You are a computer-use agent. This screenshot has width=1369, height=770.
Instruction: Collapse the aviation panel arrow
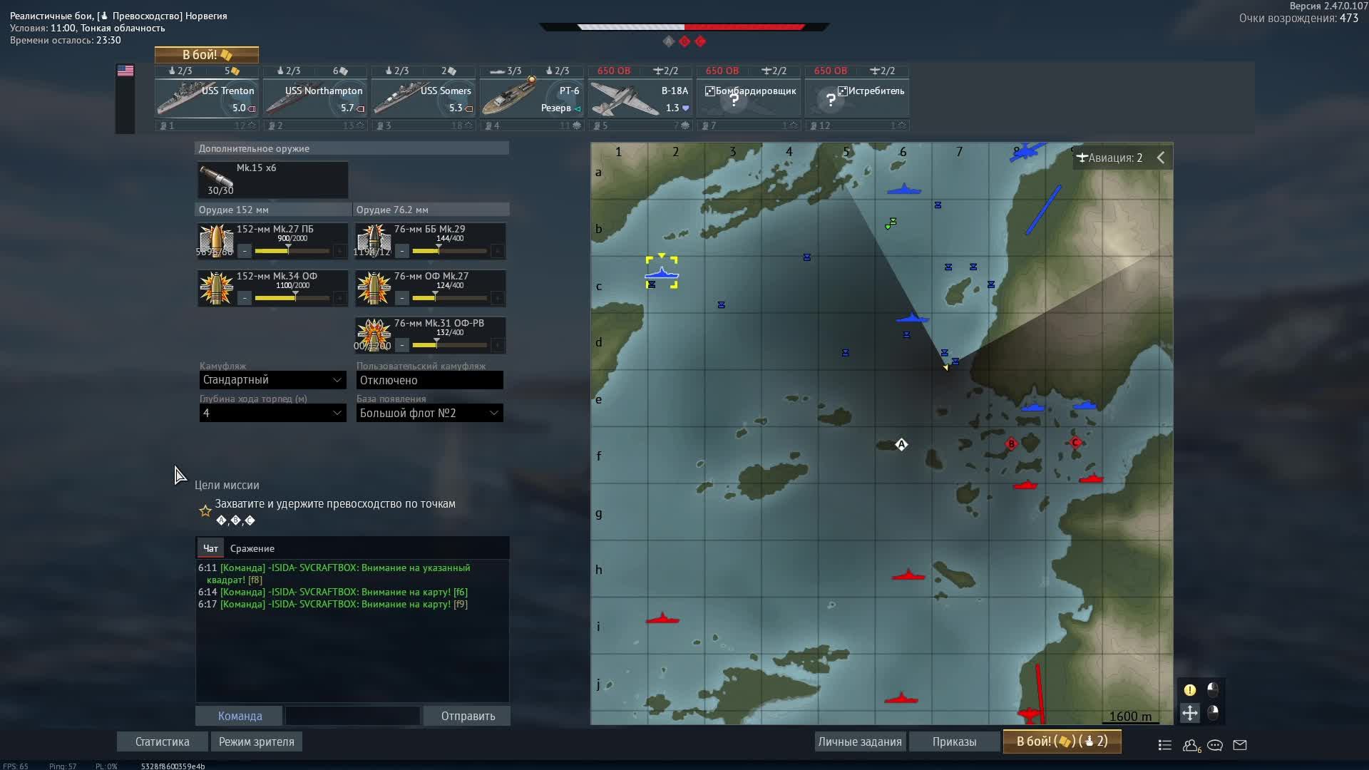pos(1161,158)
